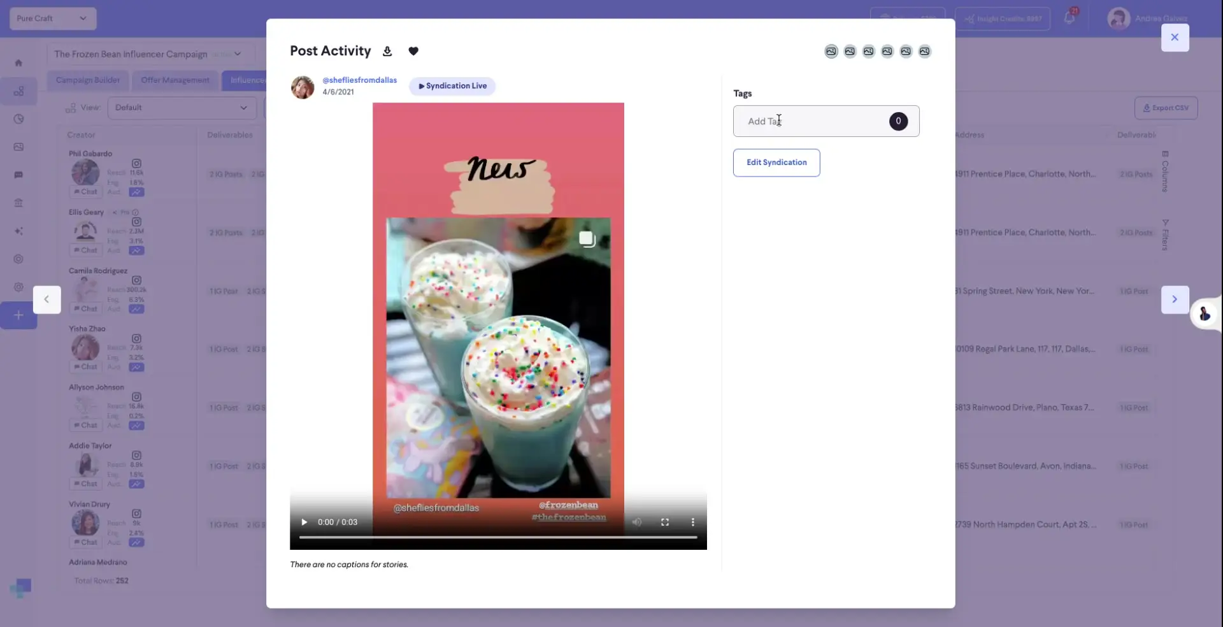Image resolution: width=1223 pixels, height=627 pixels.
Task: Switch to the Offer Management tab
Action: point(175,80)
